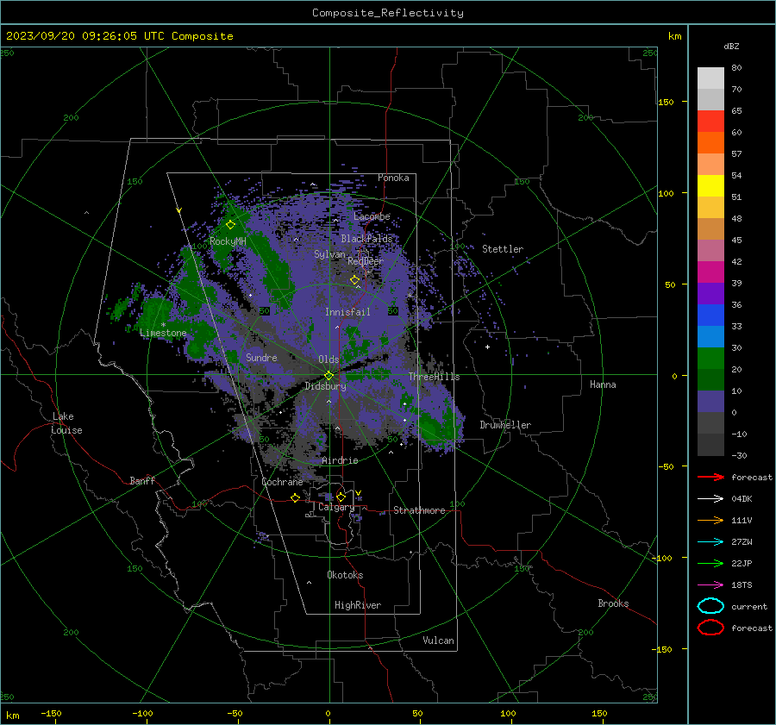
Task: Select the slate purple 0-10 dBZ swatch
Action: coord(710,401)
